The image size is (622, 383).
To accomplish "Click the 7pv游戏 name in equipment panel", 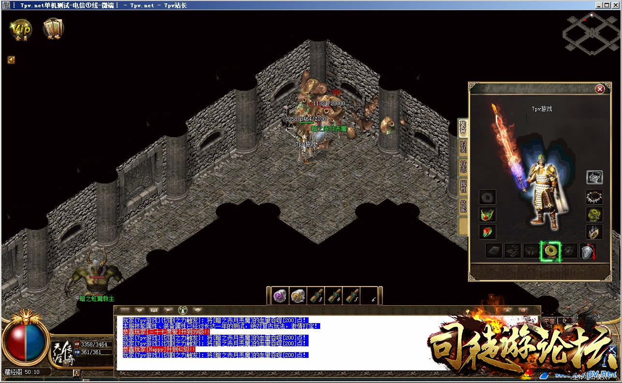I will (542, 109).
